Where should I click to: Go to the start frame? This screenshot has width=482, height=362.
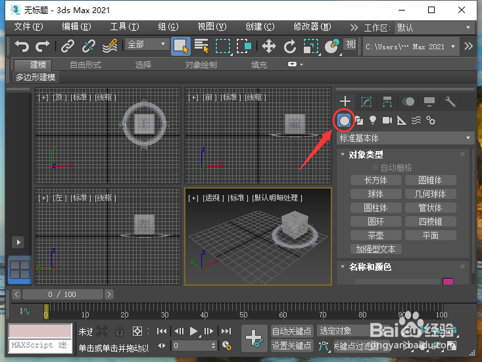tap(162, 331)
